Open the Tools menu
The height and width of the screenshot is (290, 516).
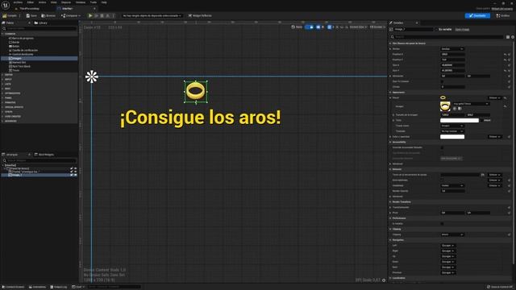click(x=94, y=2)
